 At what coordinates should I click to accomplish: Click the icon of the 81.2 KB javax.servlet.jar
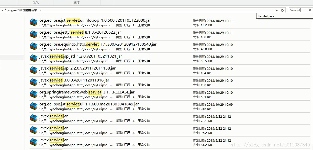click(x=33, y=142)
